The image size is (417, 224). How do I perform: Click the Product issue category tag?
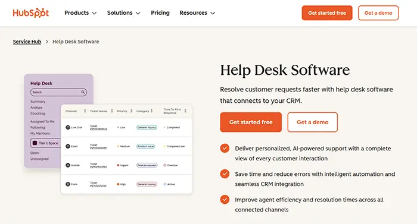click(145, 146)
